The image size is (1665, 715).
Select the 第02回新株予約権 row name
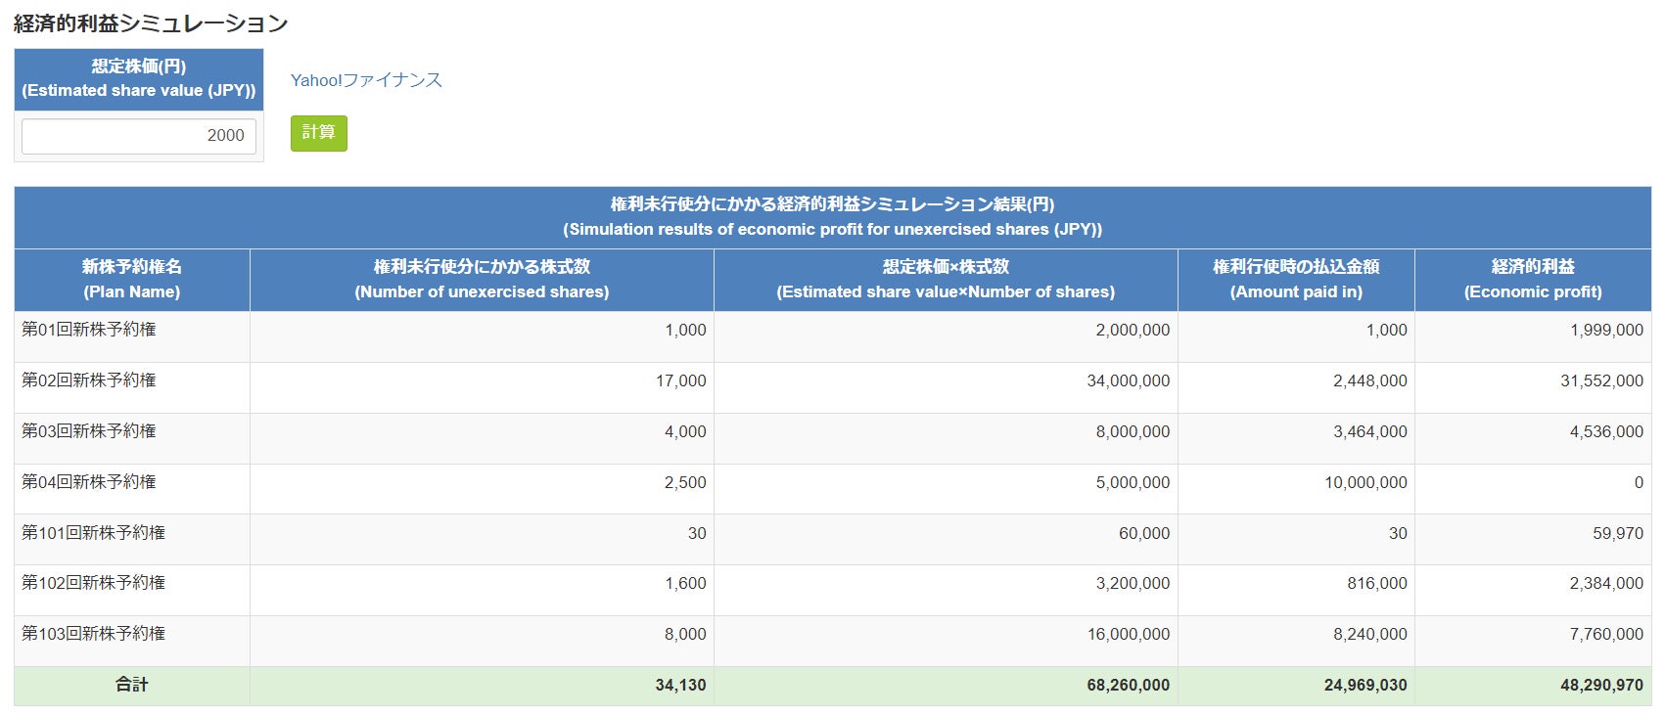89,380
